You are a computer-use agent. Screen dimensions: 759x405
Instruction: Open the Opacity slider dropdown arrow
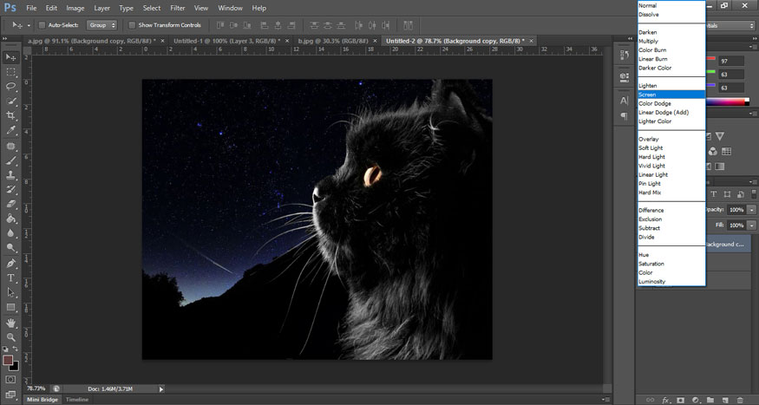click(x=751, y=210)
